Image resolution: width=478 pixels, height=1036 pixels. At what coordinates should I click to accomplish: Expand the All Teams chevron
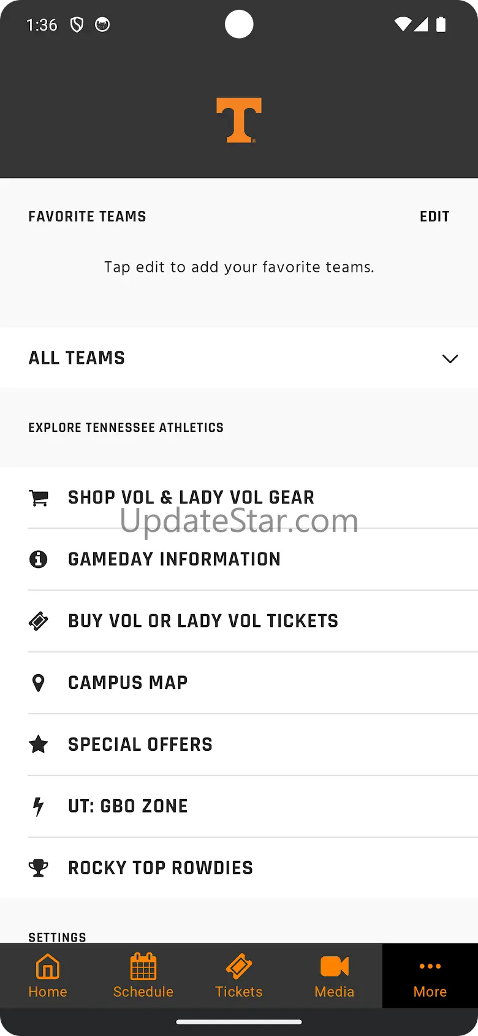coord(450,359)
